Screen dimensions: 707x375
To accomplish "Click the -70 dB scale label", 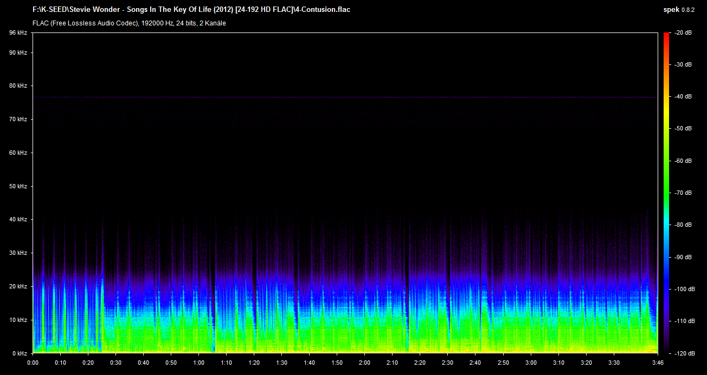I will click(x=683, y=193).
